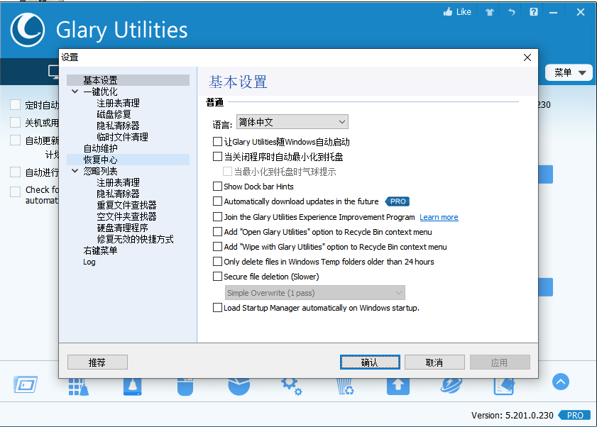Click PRO badge next to automatic updates option
The height and width of the screenshot is (427, 597).
(x=397, y=201)
